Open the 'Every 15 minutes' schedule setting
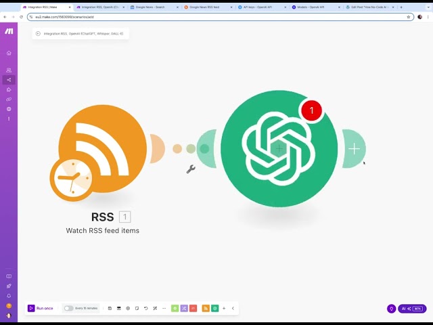The image size is (433, 325). click(86, 308)
